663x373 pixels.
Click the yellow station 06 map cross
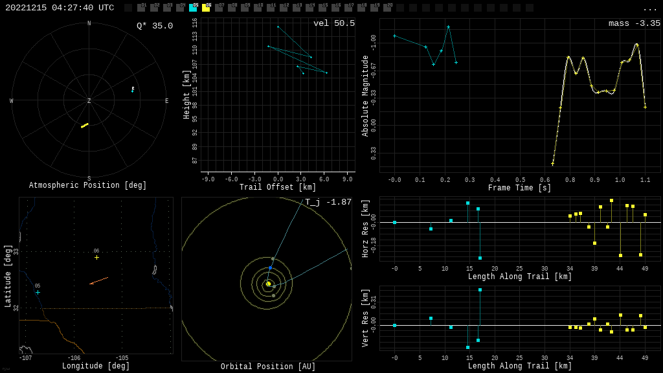coord(96,257)
